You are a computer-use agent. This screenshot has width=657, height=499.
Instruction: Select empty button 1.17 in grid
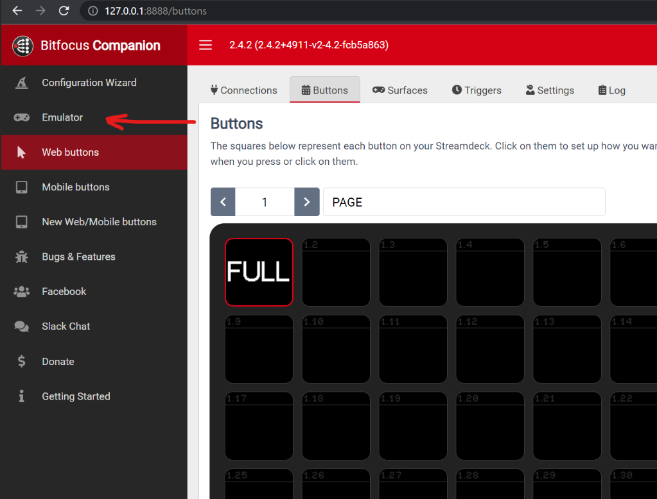(259, 426)
